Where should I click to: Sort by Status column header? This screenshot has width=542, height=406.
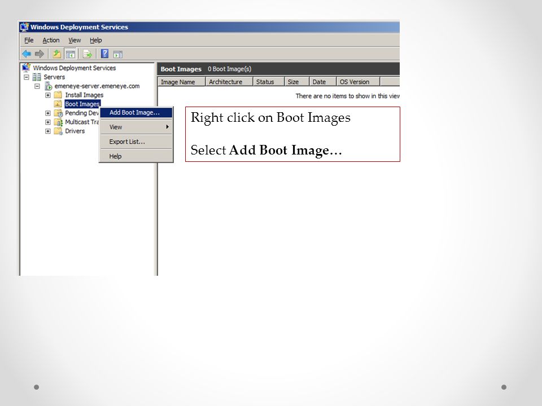pyautogui.click(x=269, y=82)
